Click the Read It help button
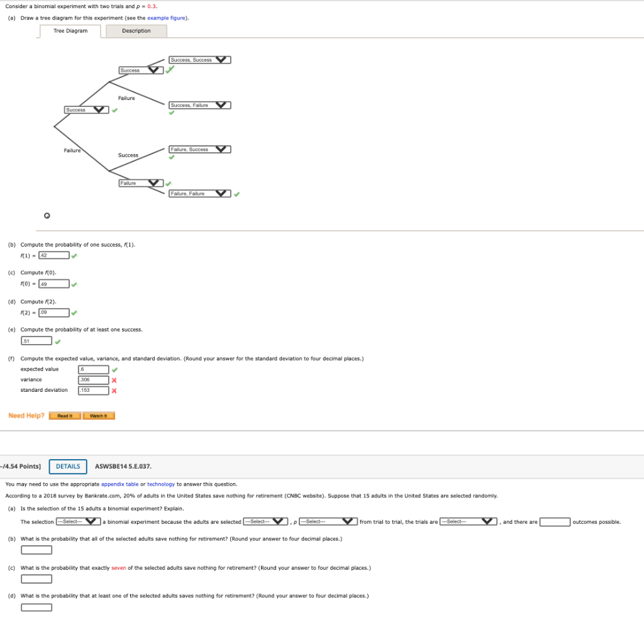The height and width of the screenshot is (622, 644). [x=65, y=416]
